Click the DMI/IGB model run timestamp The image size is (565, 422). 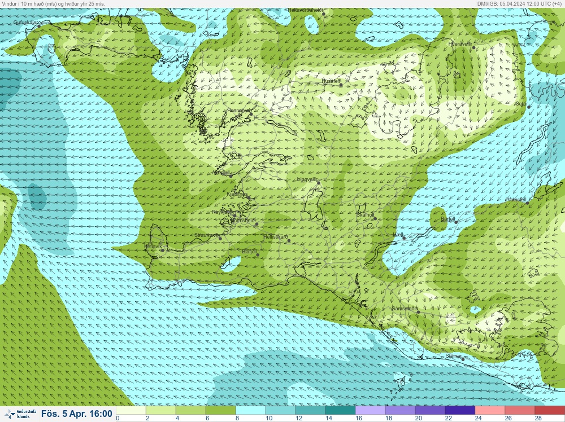[x=519, y=3]
